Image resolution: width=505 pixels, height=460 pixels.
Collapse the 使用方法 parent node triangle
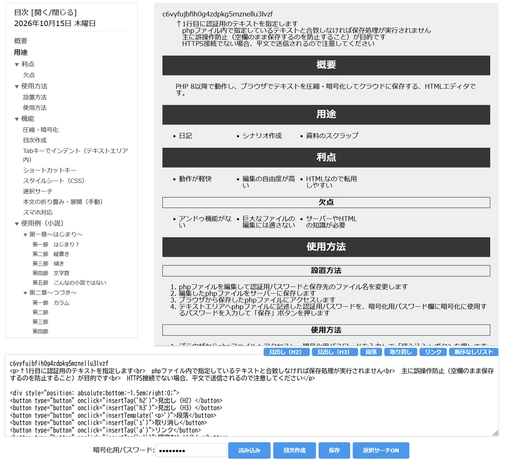click(17, 86)
